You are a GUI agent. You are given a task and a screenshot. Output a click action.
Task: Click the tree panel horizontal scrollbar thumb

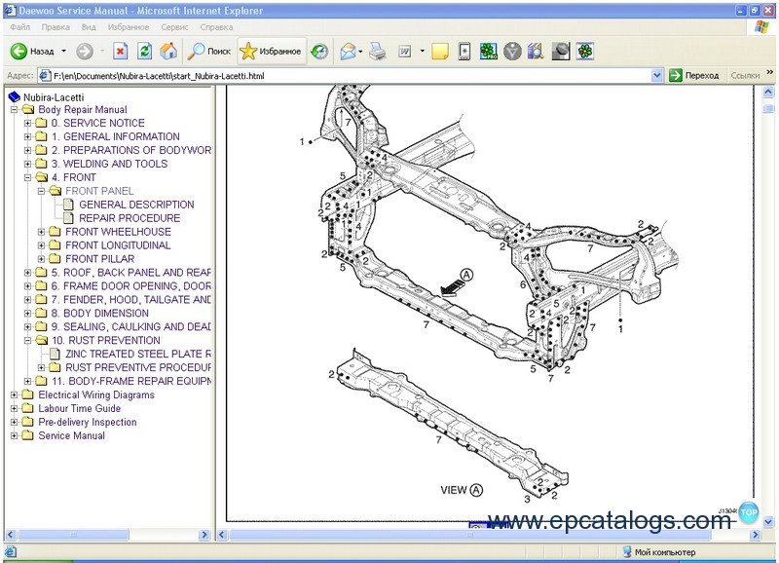coord(74,535)
